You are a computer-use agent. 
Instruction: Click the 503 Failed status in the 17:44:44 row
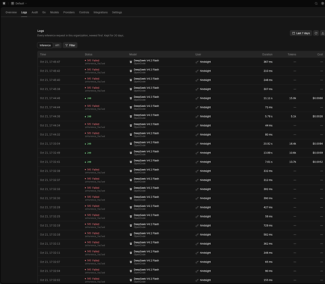click(x=92, y=106)
